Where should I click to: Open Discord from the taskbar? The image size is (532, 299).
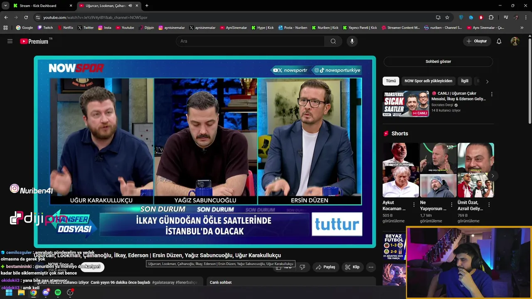pyautogui.click(x=46, y=292)
